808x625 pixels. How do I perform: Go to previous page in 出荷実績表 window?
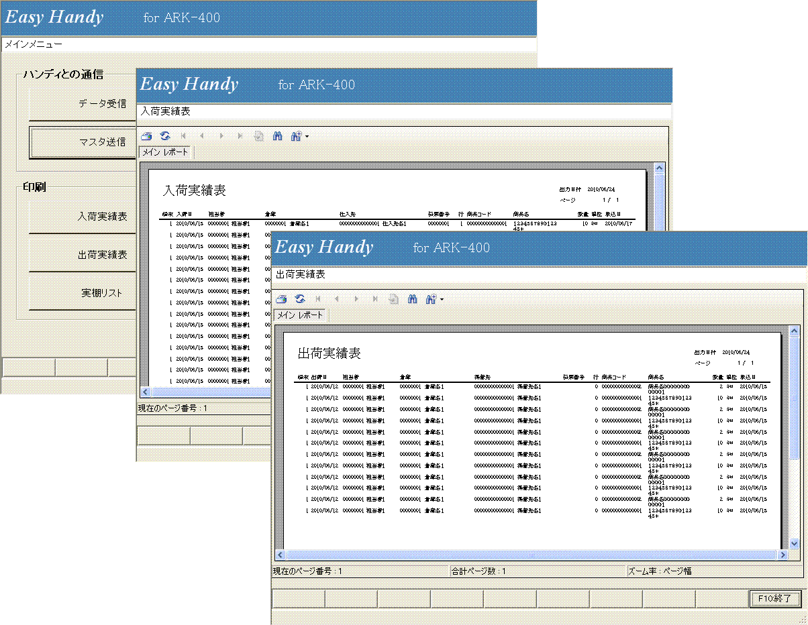(x=336, y=299)
